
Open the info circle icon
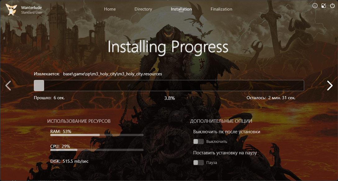click(315, 6)
